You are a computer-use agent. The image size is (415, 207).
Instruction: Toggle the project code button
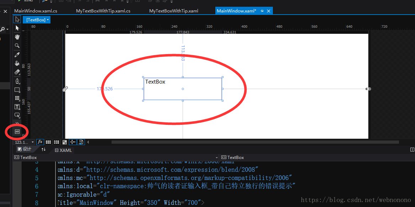[x=81, y=142]
